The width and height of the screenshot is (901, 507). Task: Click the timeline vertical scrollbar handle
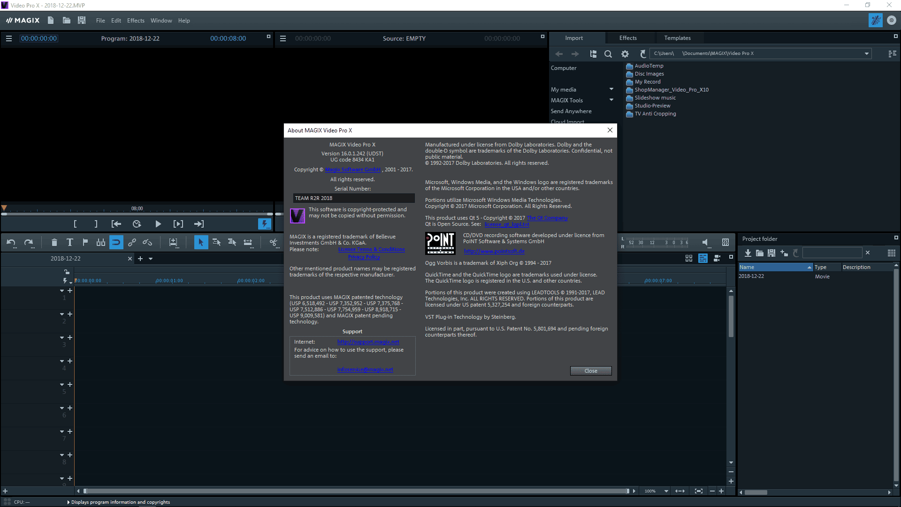731,315
